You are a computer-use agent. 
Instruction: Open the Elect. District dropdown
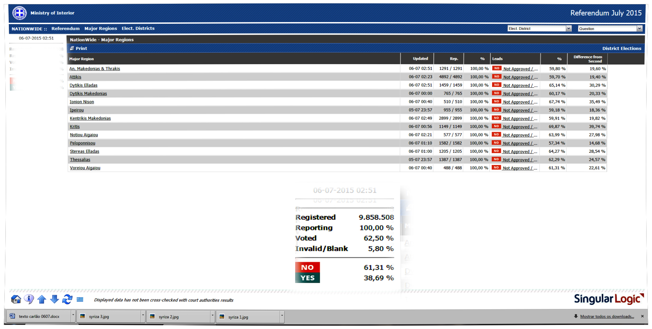pyautogui.click(x=568, y=29)
